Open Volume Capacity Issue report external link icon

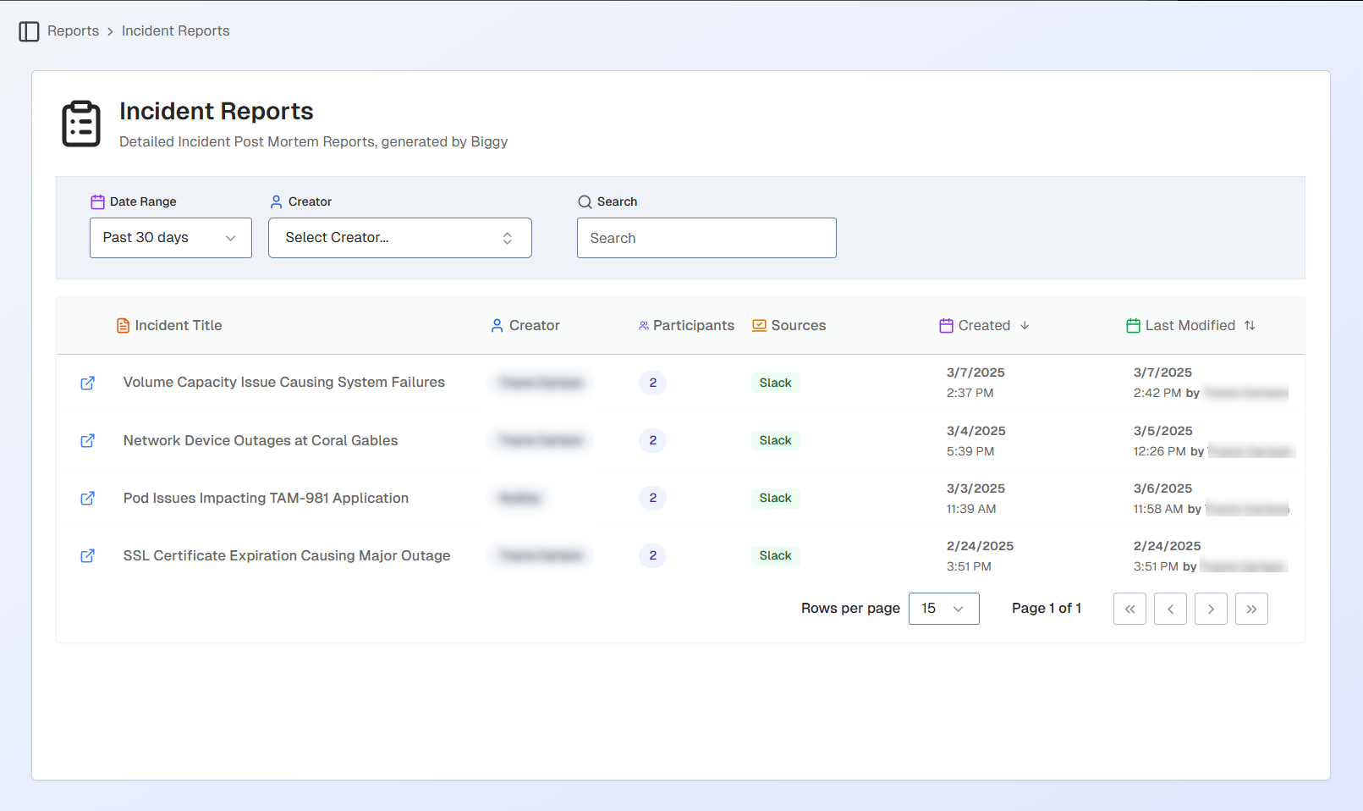(87, 383)
